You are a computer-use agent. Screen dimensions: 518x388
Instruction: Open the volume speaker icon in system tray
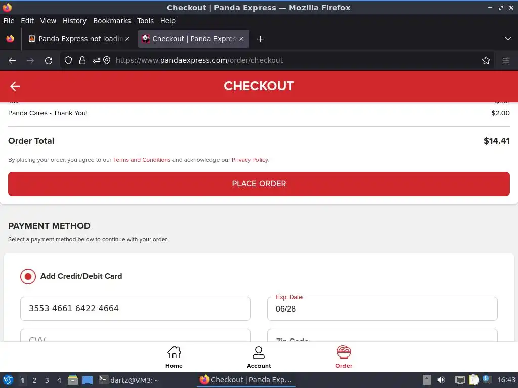tap(441, 380)
